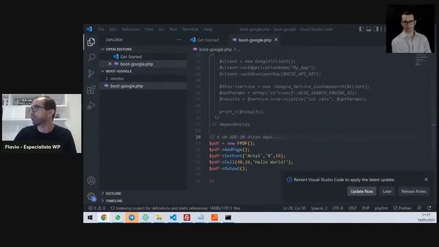Open File Explorer from the taskbar
The width and height of the screenshot is (439, 247).
click(159, 217)
